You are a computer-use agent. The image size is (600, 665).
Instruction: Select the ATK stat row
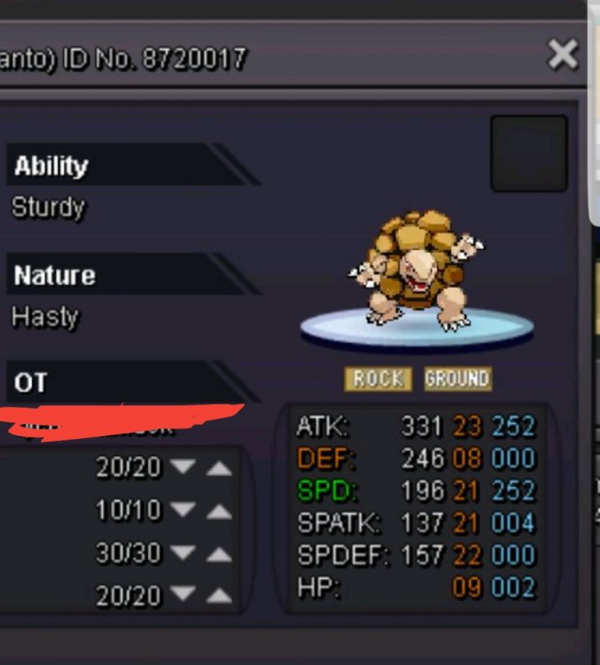point(417,426)
